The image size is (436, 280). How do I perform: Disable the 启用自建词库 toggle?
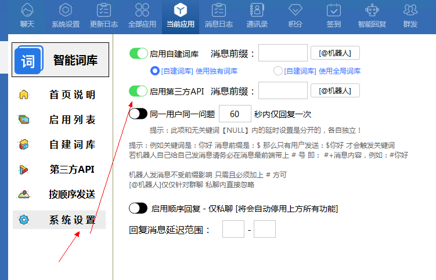pos(138,54)
